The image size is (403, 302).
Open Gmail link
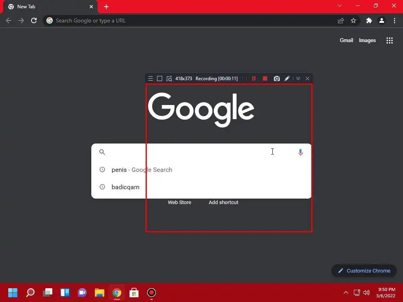click(x=346, y=41)
